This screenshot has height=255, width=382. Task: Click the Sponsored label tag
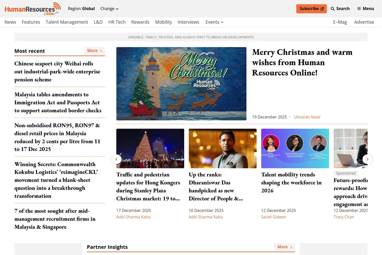tap(346, 173)
